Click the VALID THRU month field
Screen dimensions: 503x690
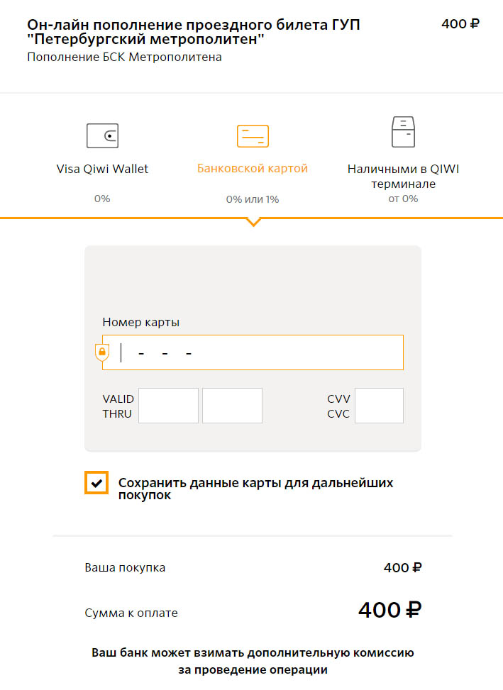[x=169, y=406]
